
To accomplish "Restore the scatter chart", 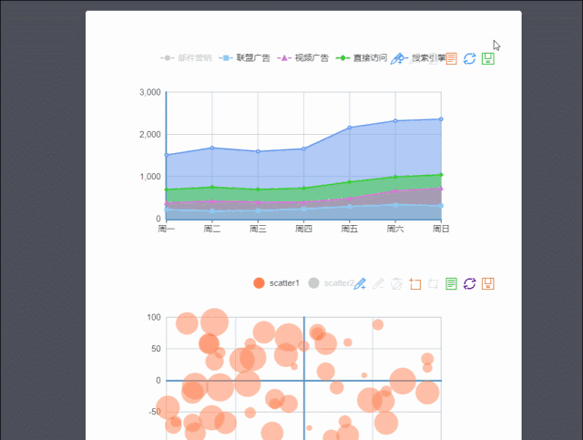I will [x=470, y=284].
